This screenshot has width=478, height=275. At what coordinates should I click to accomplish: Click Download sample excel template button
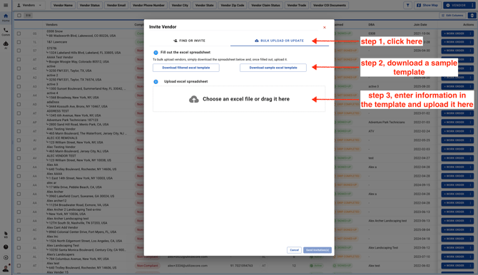pyautogui.click(x=273, y=68)
